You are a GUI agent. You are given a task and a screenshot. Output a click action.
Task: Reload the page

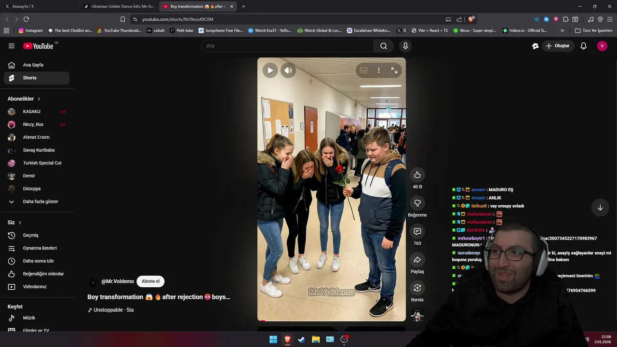[26, 19]
